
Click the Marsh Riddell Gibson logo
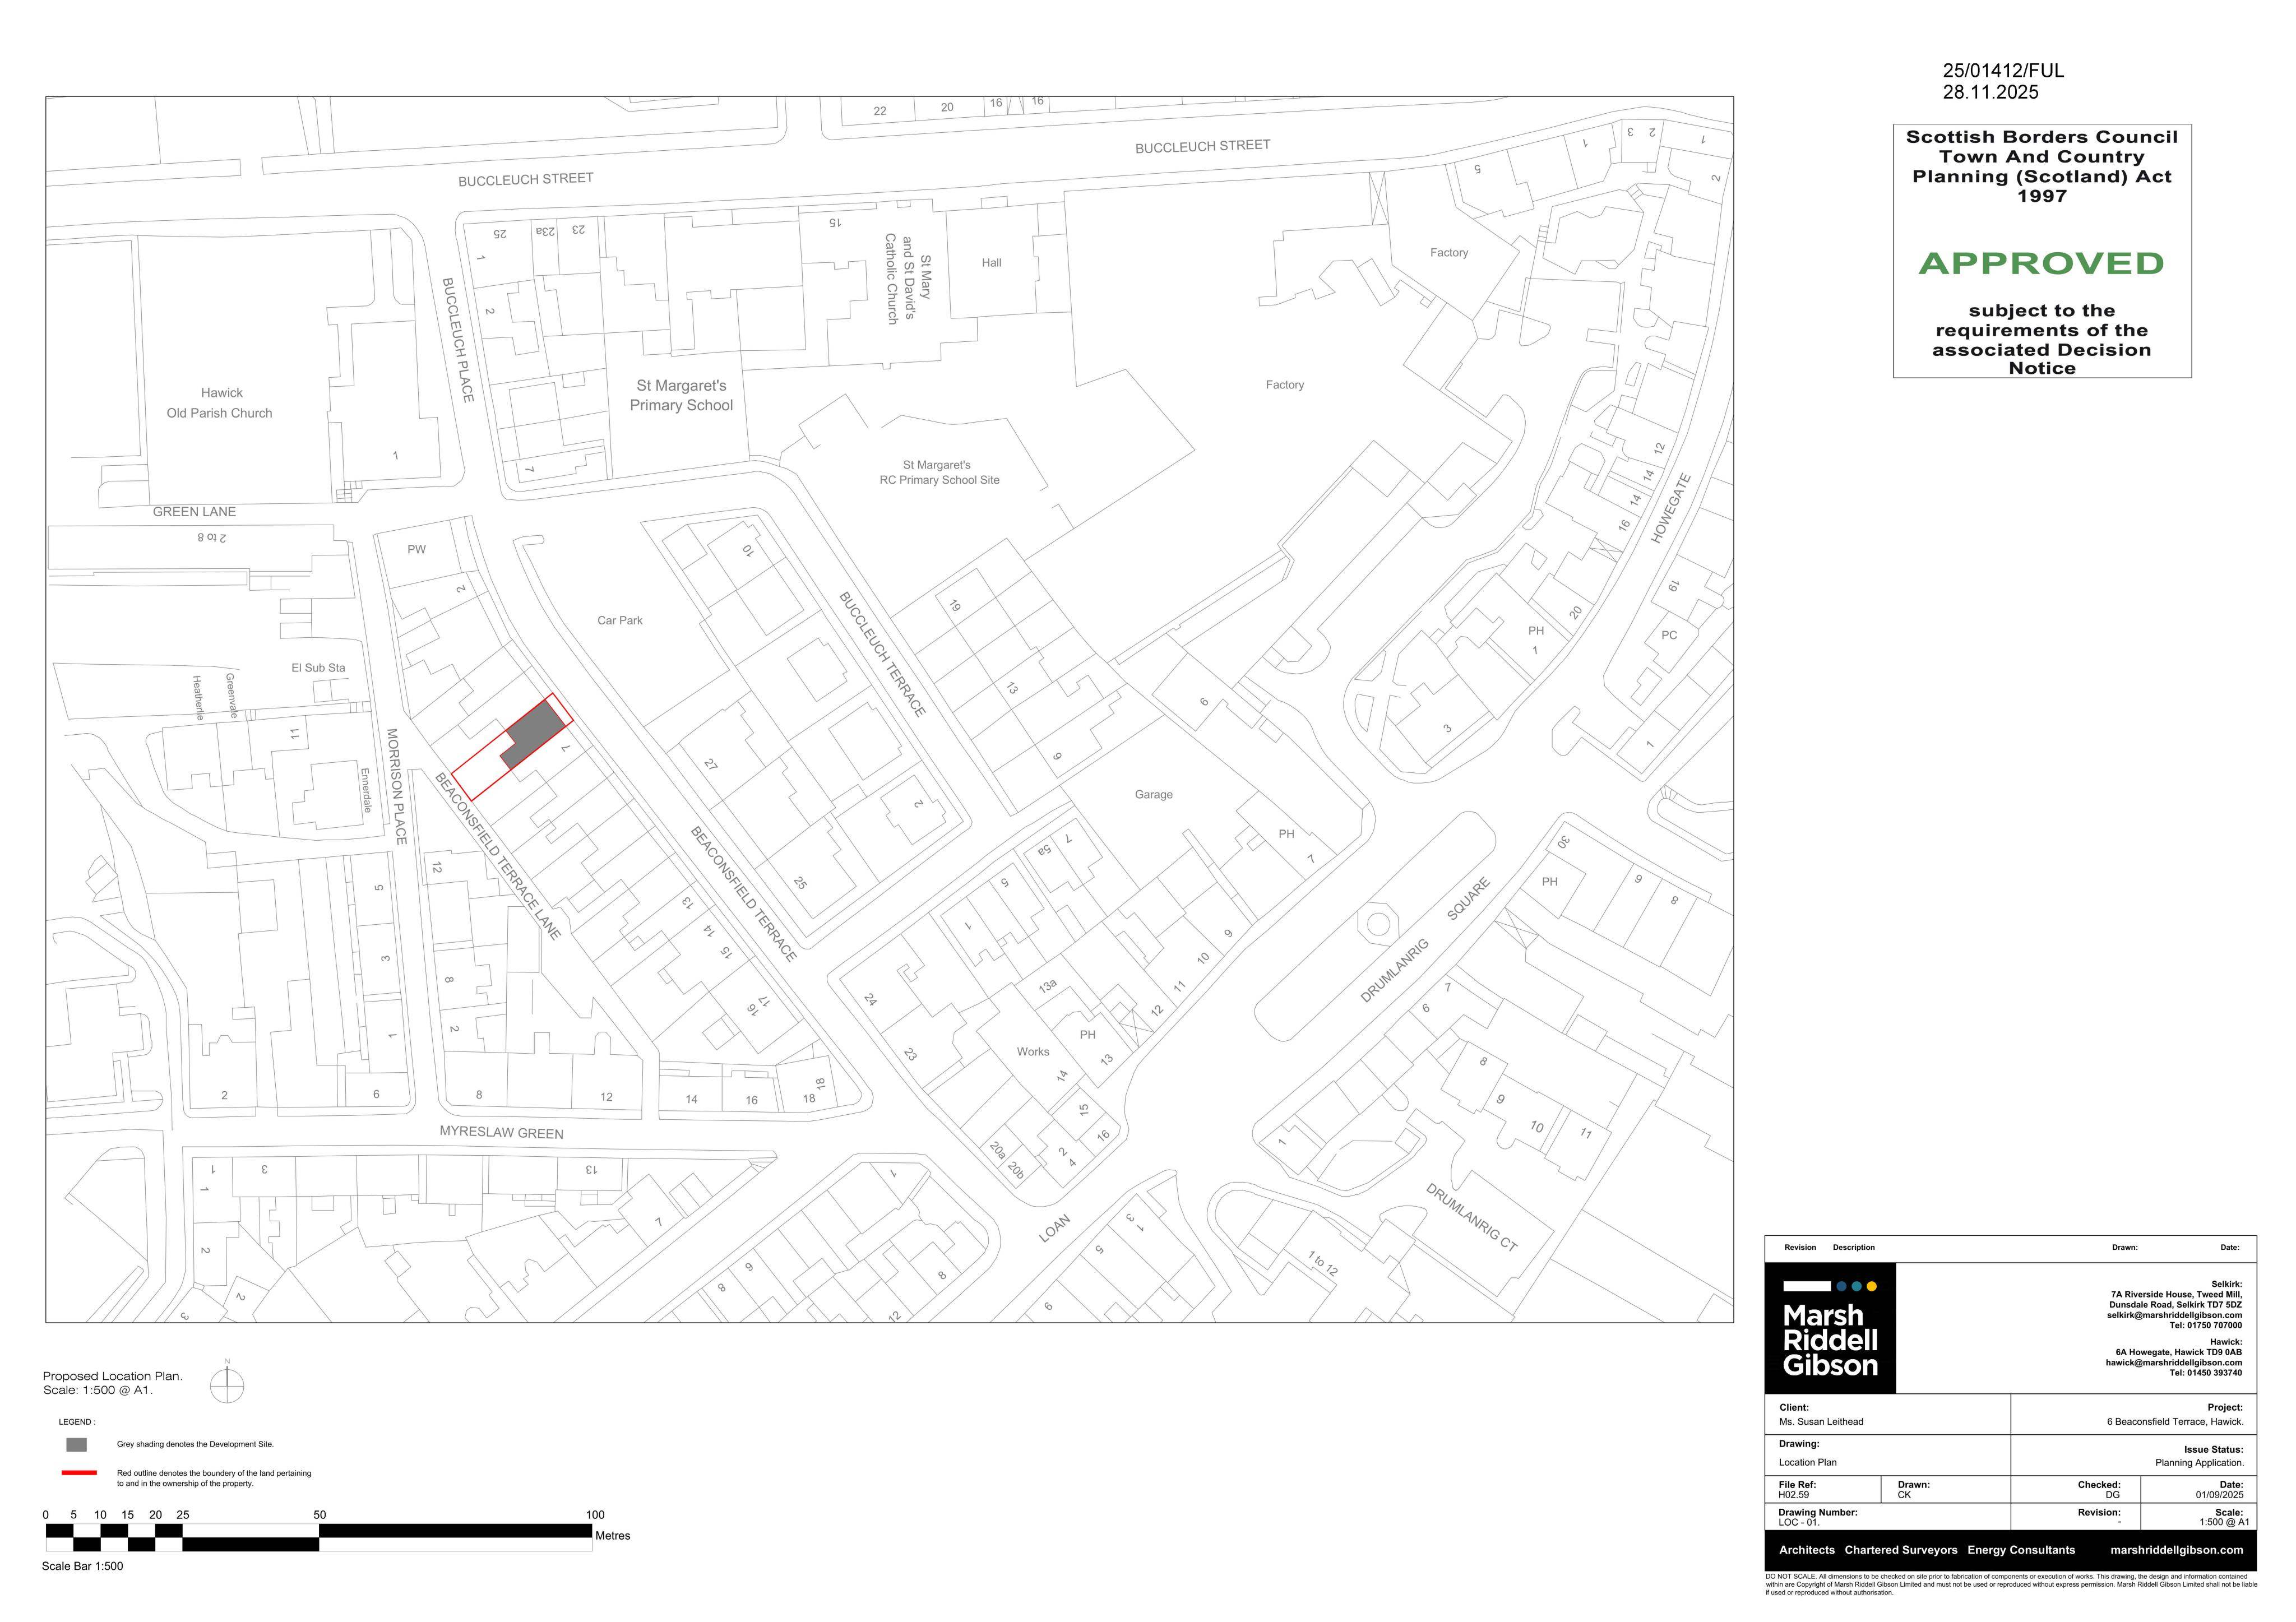[1830, 1328]
